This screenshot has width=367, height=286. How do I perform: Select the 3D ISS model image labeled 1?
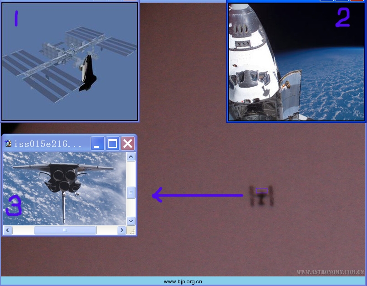tap(70, 62)
